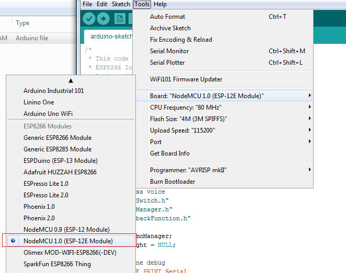Pick Generic ESP8266 Module board
Viewport: 346px width, 273px height.
click(71, 137)
